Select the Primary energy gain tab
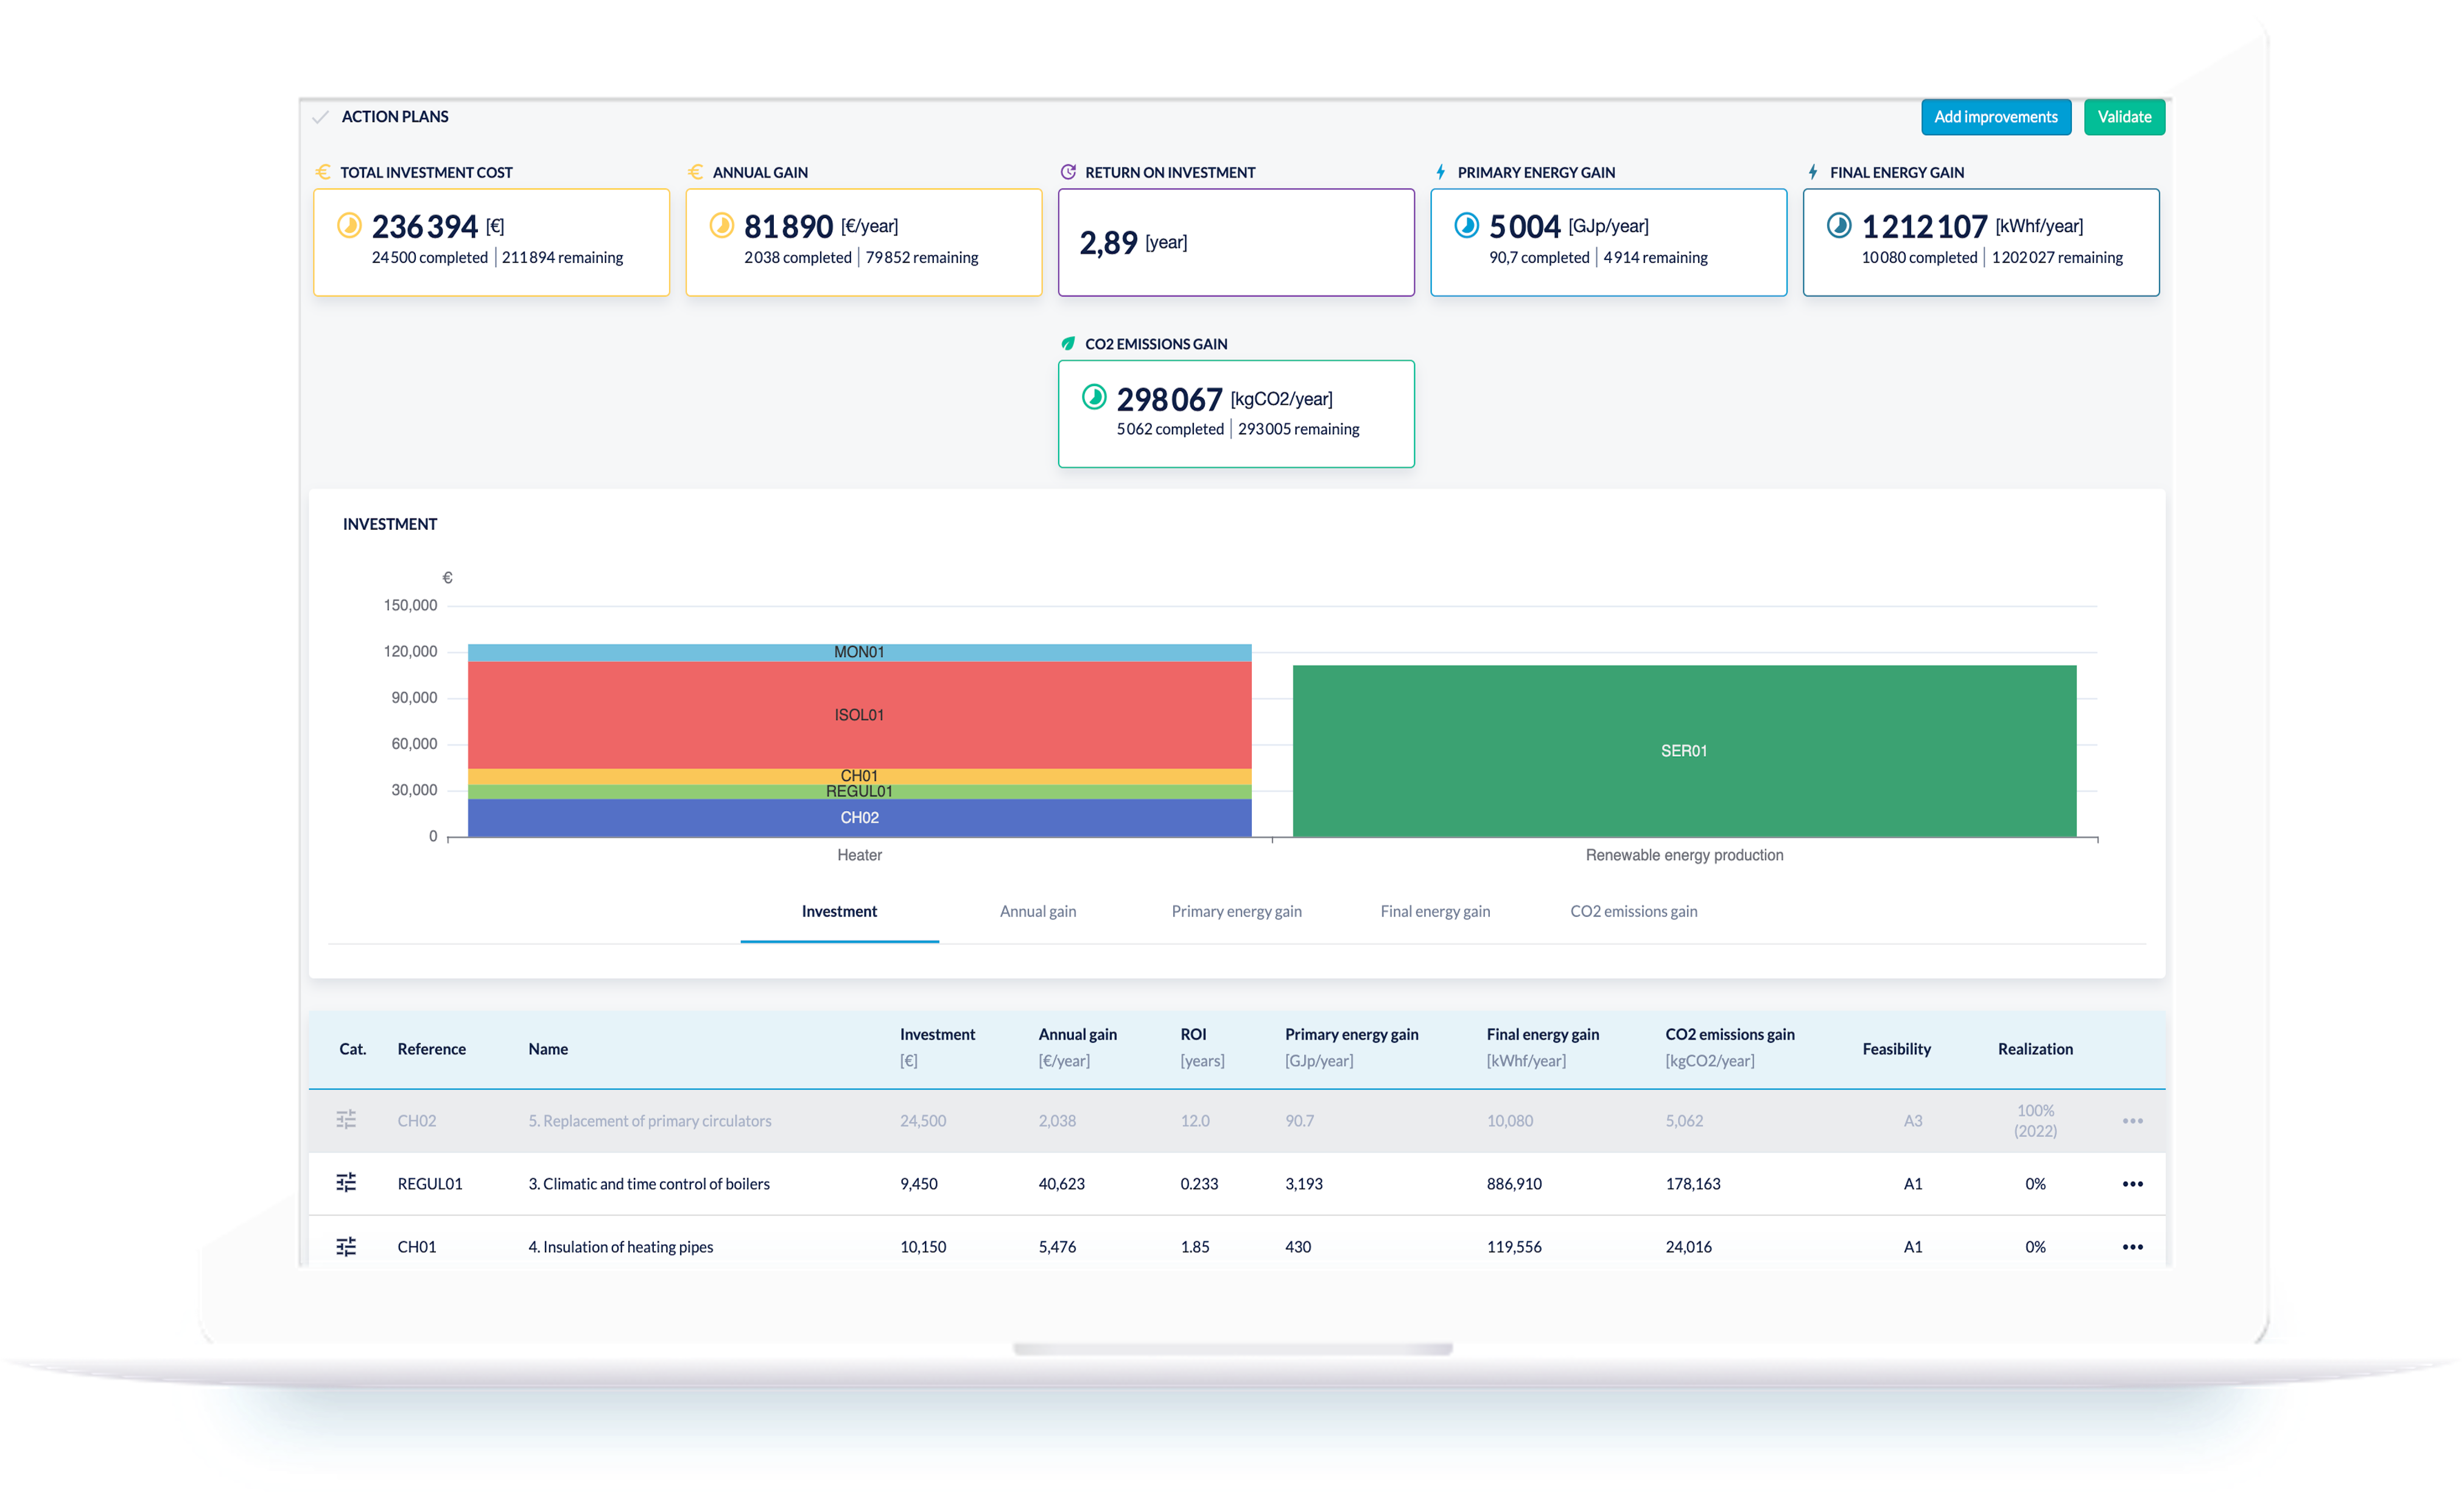This screenshot has height=1504, width=2464. [x=1236, y=911]
